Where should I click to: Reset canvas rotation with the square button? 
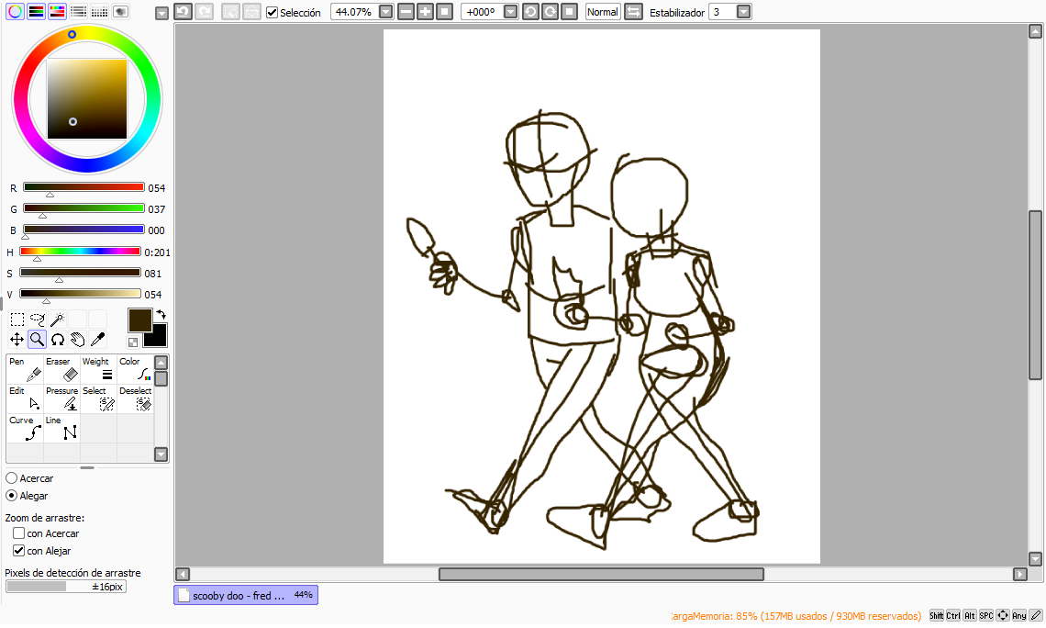[x=569, y=11]
